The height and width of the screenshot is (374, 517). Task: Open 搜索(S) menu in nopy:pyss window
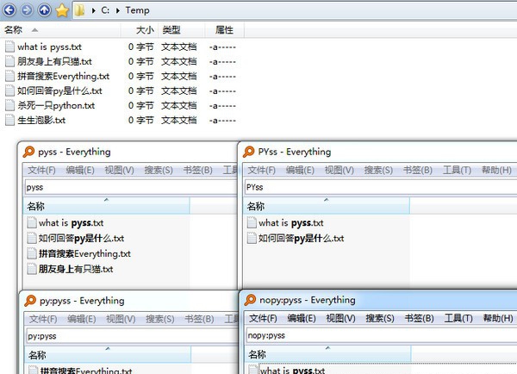[380, 318]
